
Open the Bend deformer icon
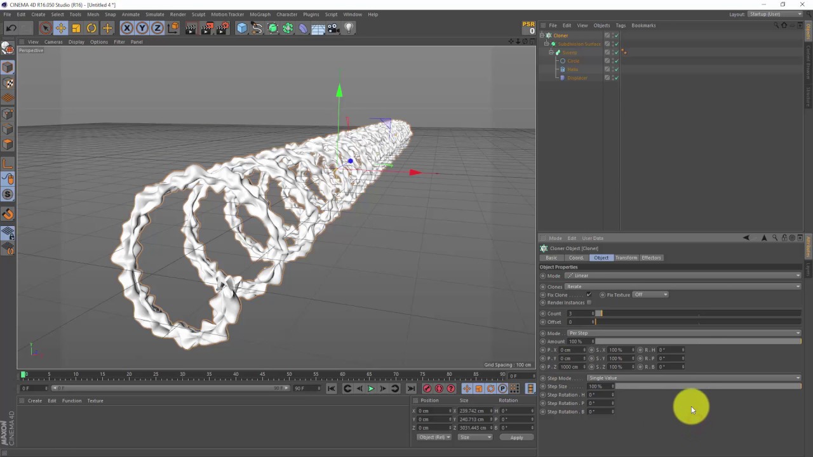point(303,28)
